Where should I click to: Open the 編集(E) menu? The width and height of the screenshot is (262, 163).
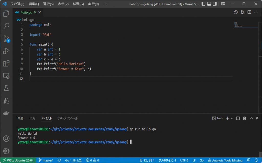point(34,4)
